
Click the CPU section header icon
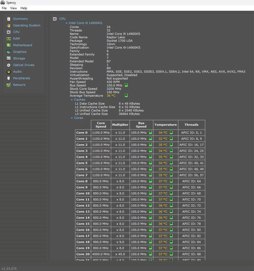click(55, 19)
